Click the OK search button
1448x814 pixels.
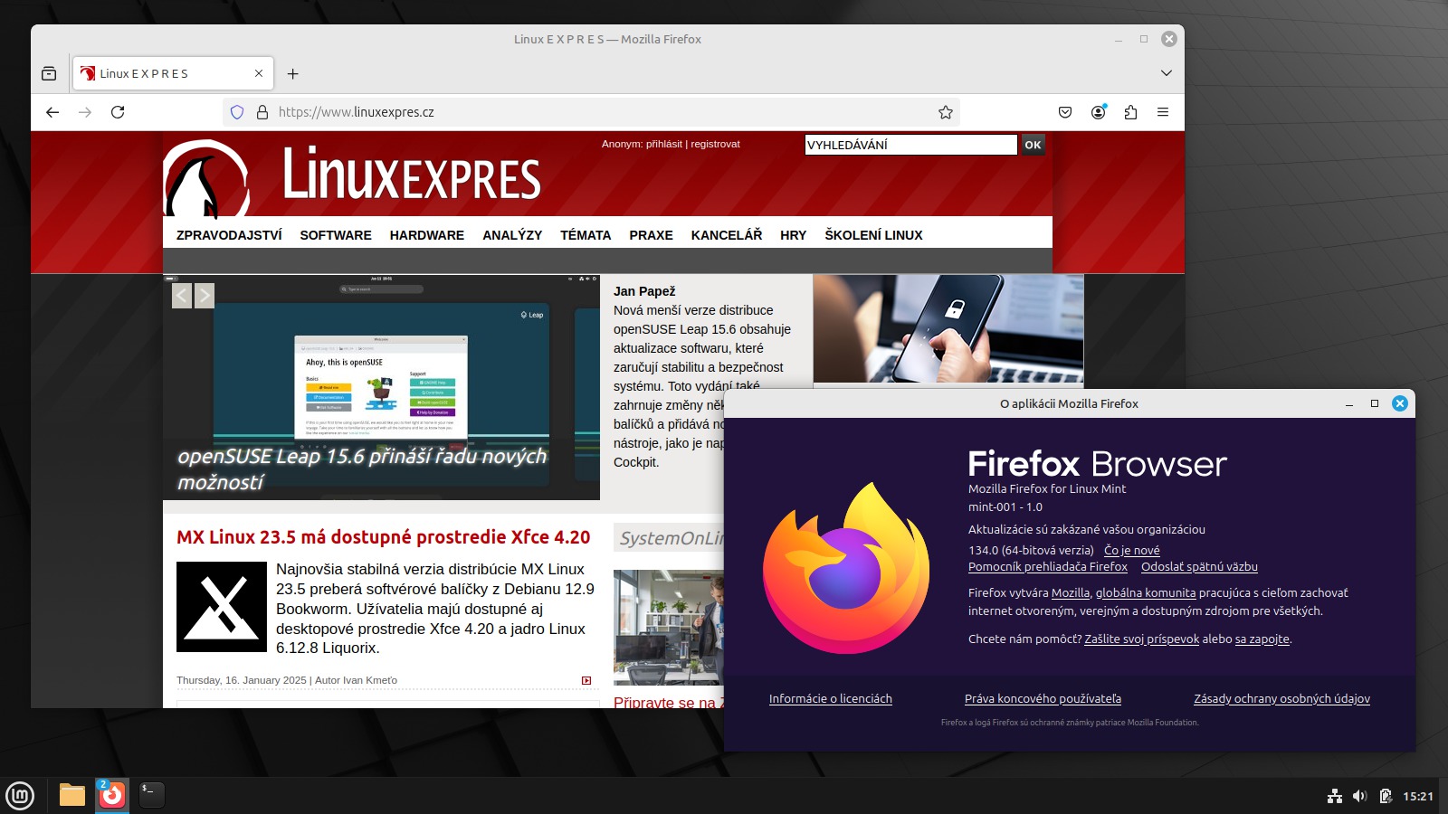click(1033, 145)
